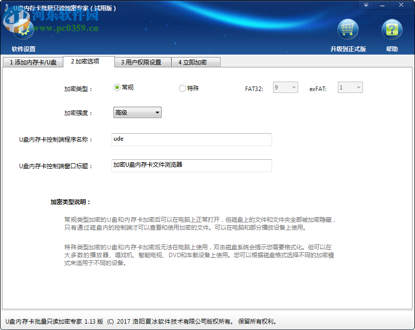Open help via the 帮助 question mark icon

[391, 29]
